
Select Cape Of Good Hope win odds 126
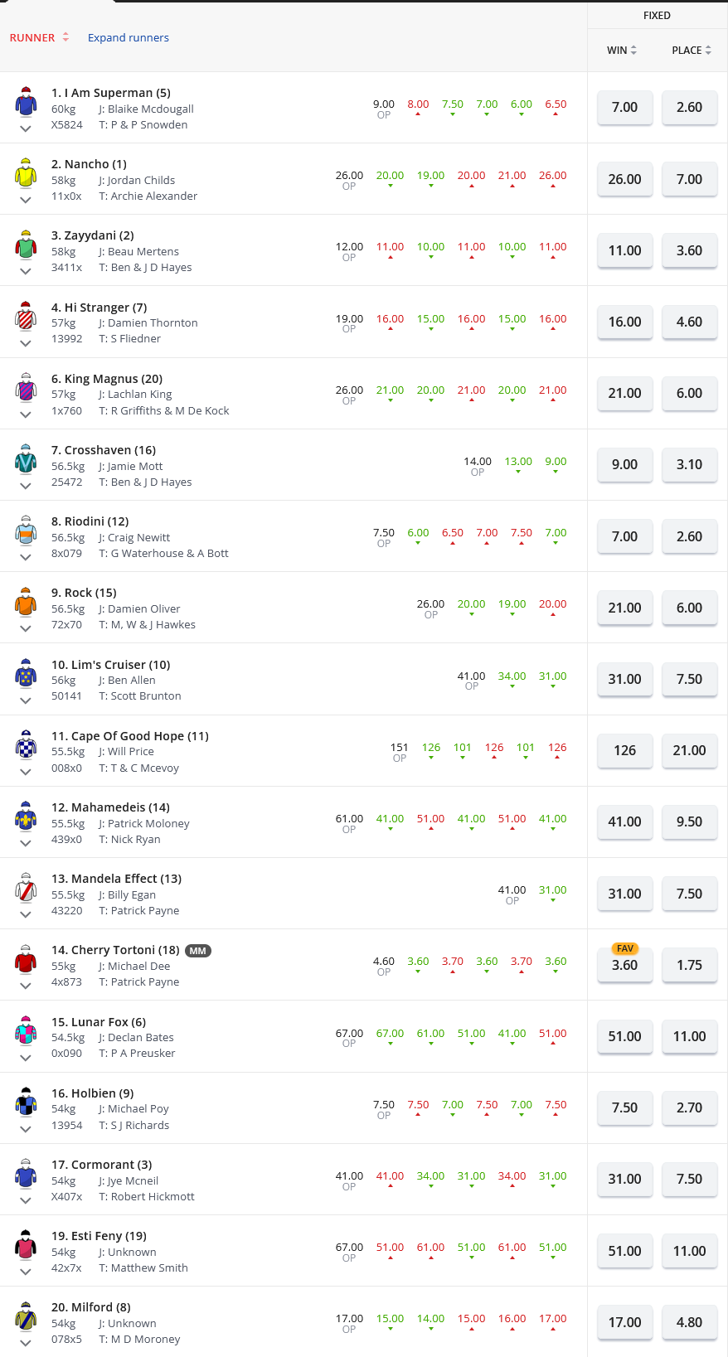(624, 750)
